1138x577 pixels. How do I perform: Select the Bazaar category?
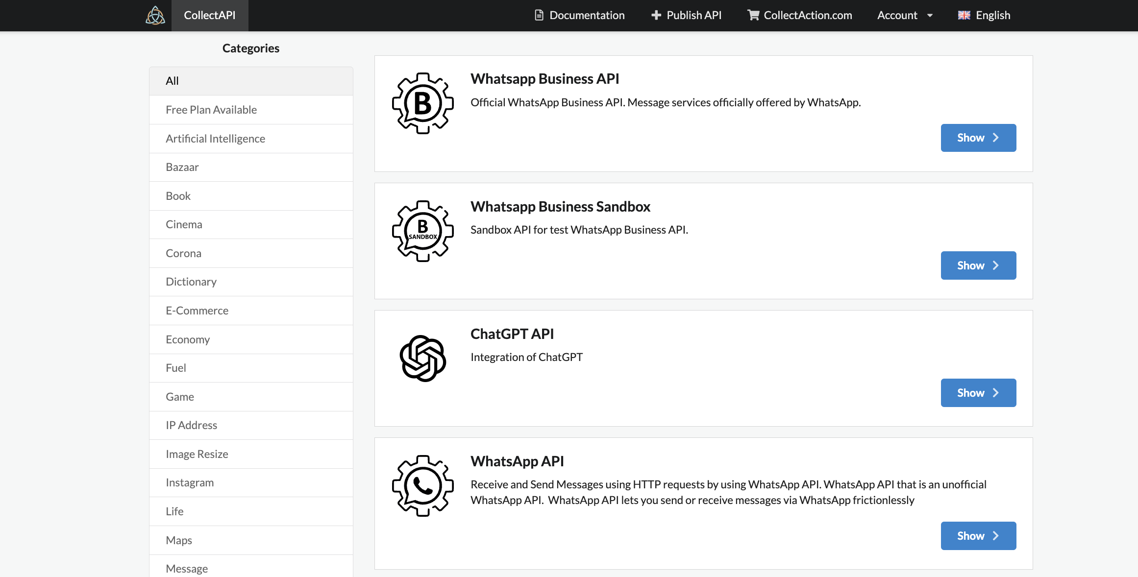pos(251,167)
